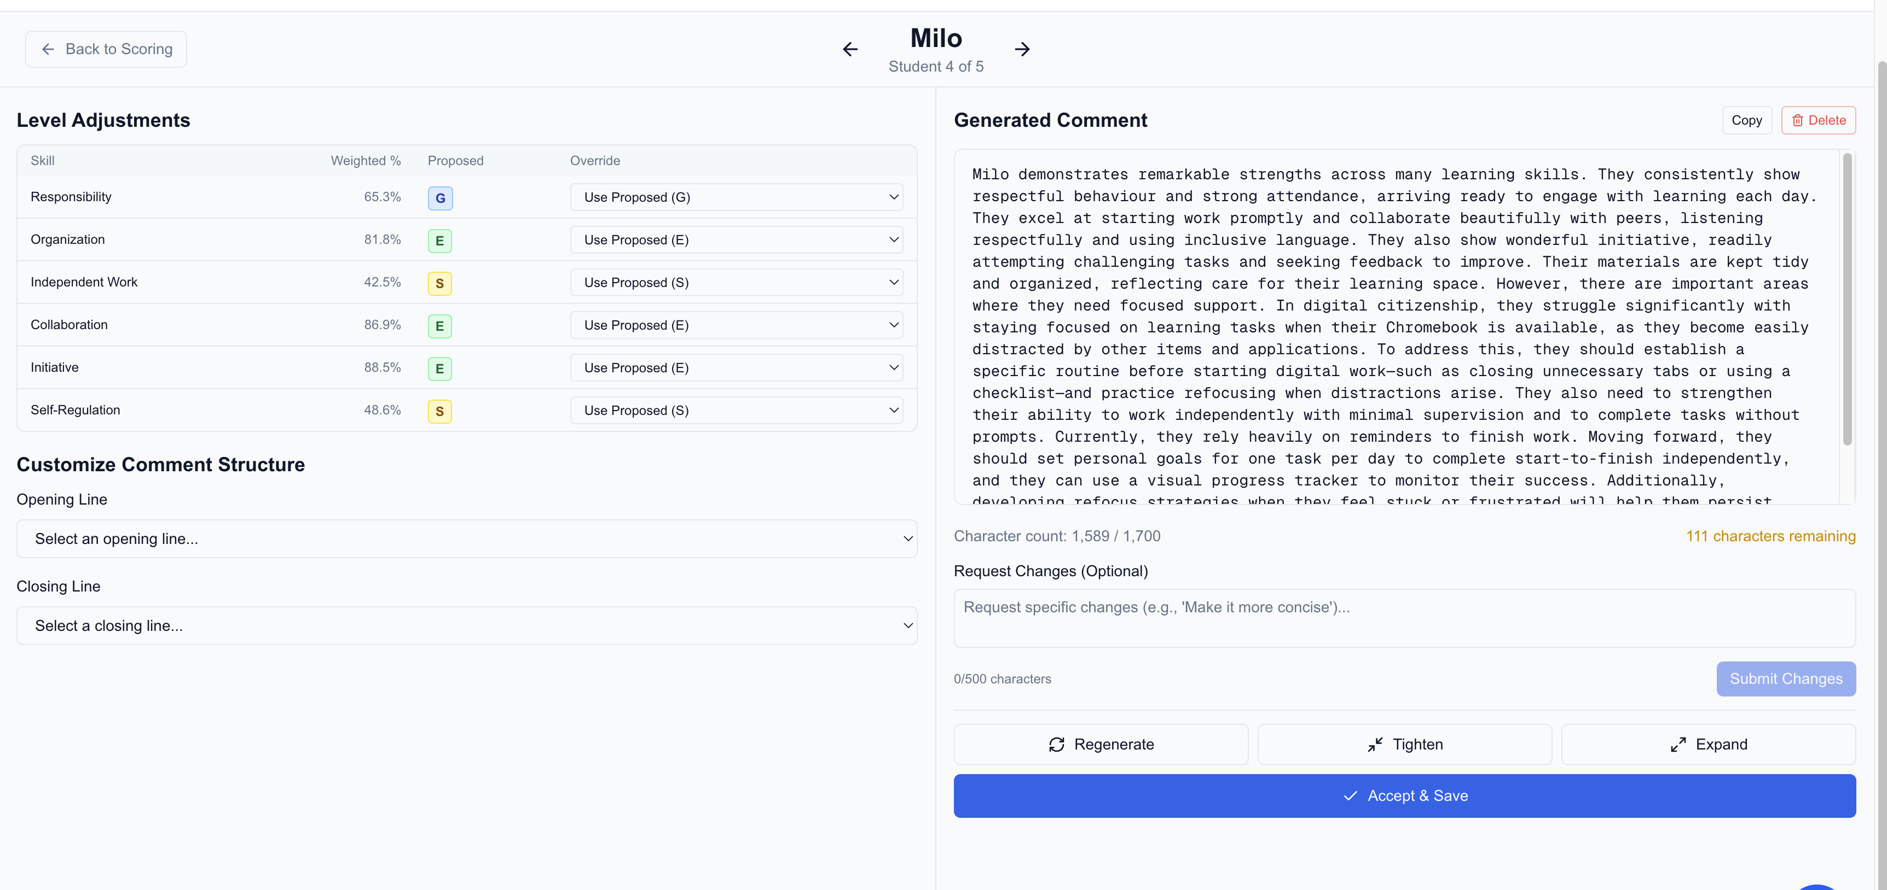This screenshot has height=890, width=1887.
Task: Tighten the generated comment
Action: [1404, 745]
